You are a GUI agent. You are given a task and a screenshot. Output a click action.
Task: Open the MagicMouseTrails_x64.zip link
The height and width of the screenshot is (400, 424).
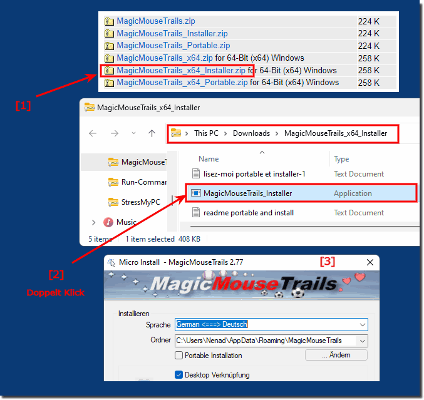(x=165, y=58)
